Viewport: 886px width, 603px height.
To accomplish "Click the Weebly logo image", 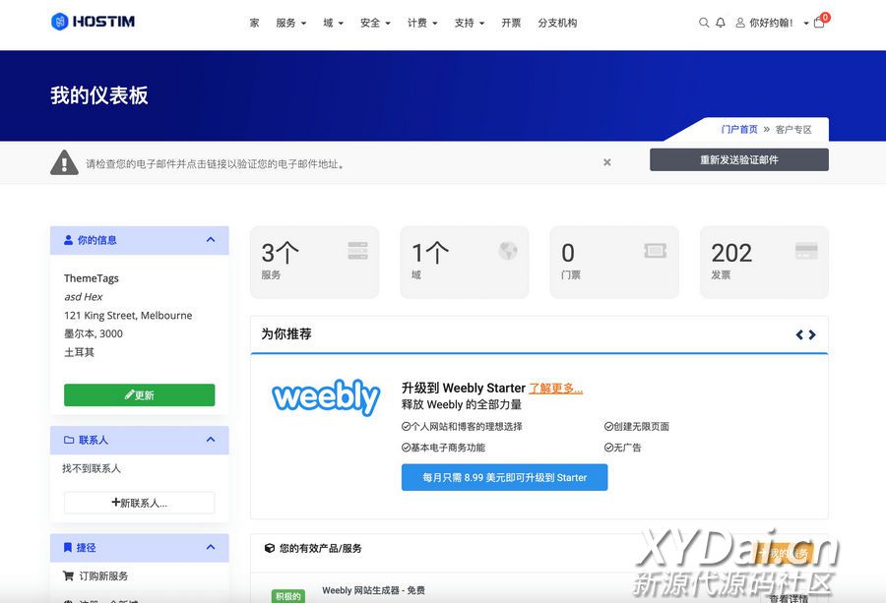I will pyautogui.click(x=326, y=397).
